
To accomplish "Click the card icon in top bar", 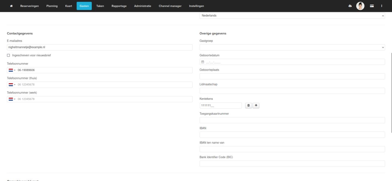I will pos(372,6).
